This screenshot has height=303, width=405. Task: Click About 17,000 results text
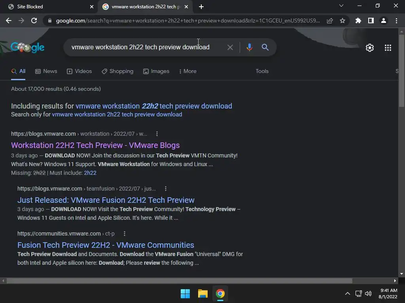[x=56, y=89]
